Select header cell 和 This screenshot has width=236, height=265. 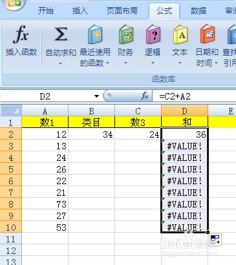184,122
